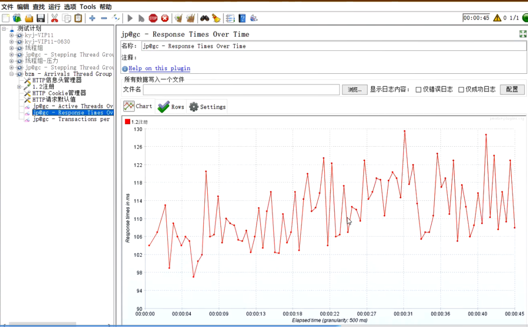Enable the 仅错误日志 checkbox
This screenshot has width=528, height=327.
tap(418, 89)
